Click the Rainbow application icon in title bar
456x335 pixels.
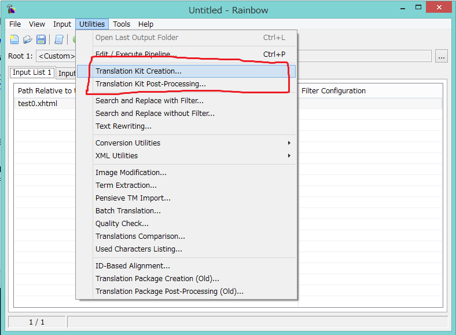11,10
